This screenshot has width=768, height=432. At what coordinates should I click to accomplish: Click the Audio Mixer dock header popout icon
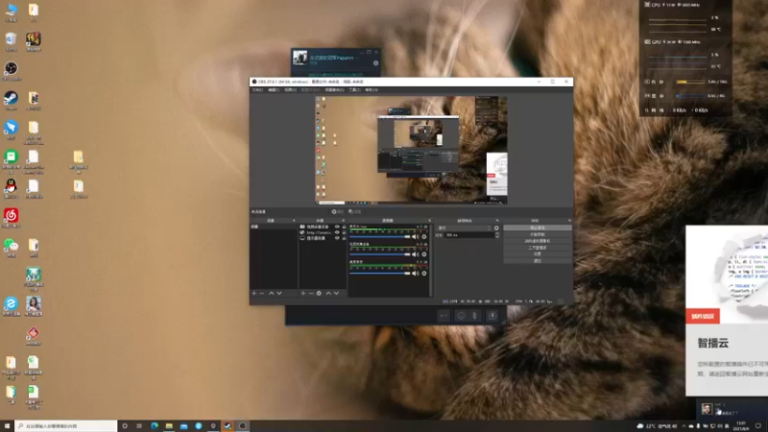[429, 221]
